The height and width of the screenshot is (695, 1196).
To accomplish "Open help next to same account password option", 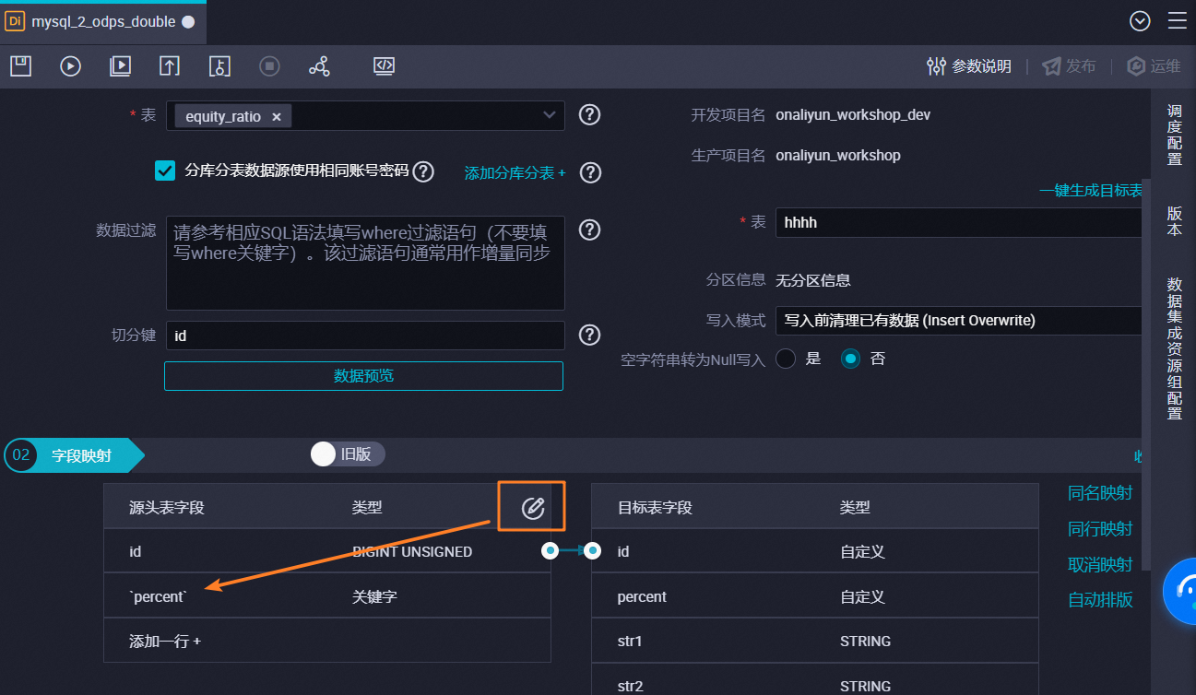I will coord(423,171).
